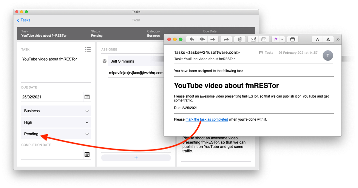The image size is (358, 188).
Task: Click the Due: 2/25/2021 line in email
Action: (186, 108)
